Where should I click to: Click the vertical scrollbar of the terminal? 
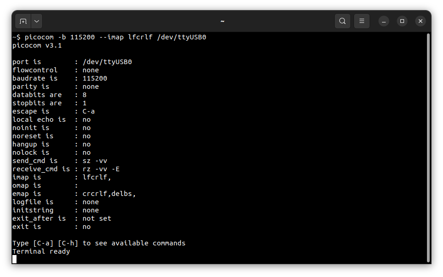click(x=428, y=147)
